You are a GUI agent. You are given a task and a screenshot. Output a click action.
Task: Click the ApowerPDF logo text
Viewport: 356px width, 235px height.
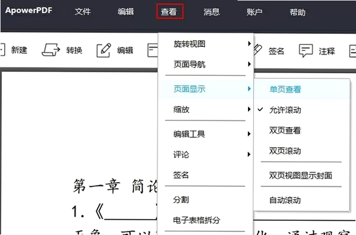(x=28, y=11)
